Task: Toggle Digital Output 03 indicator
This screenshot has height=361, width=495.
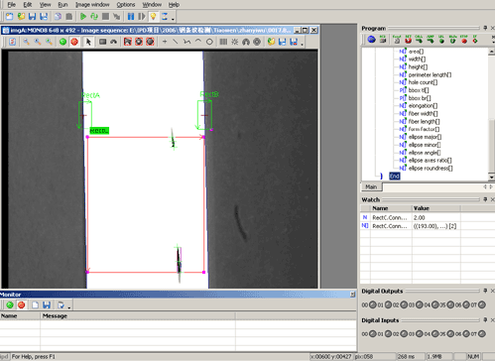Action: (x=420, y=304)
